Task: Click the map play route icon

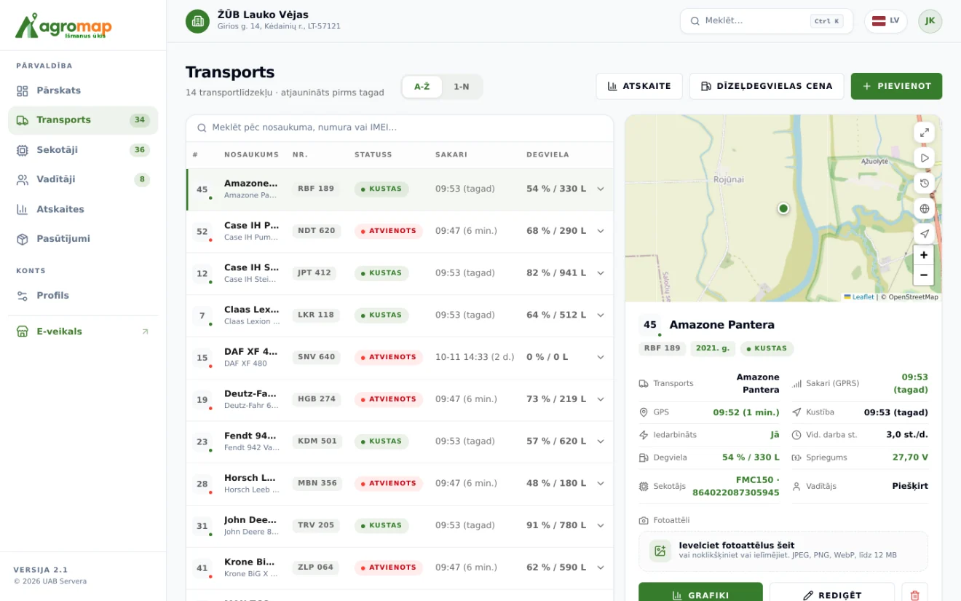Action: [924, 158]
